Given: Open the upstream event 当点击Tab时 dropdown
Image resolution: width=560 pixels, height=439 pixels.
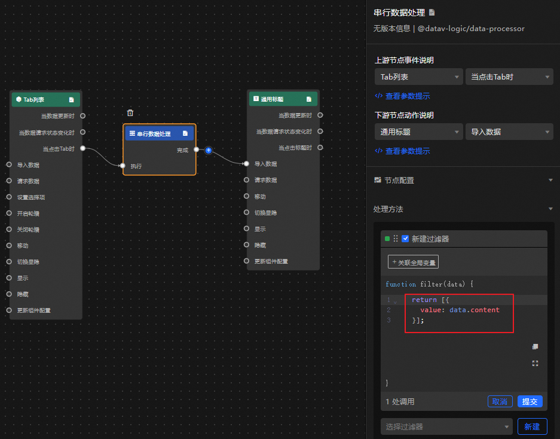Looking at the screenshot, I should pyautogui.click(x=509, y=77).
